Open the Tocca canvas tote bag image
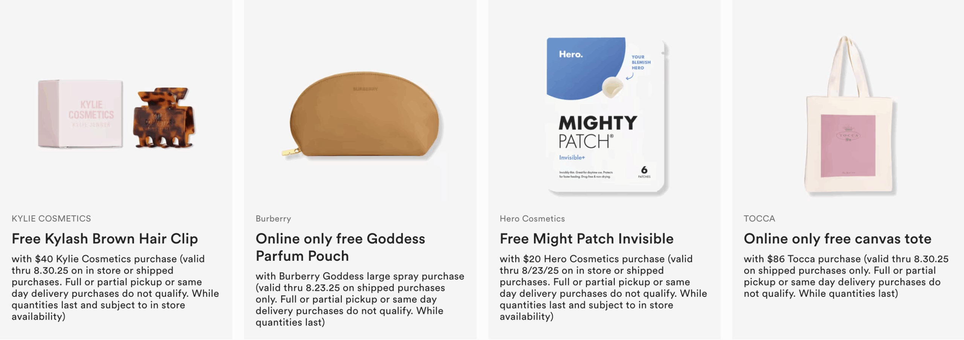The image size is (964, 340). point(849,120)
